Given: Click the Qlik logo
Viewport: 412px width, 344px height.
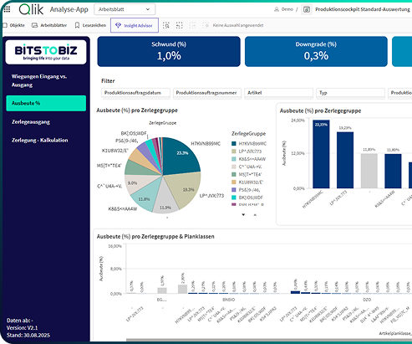Looking at the screenshot, I should coord(31,9).
